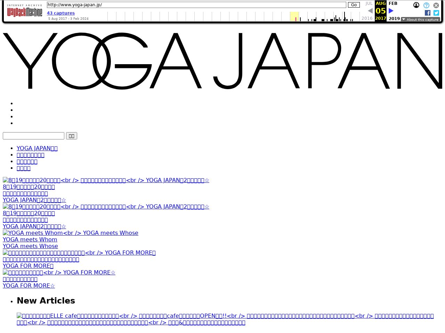Click the search submit button next to the text box
The height and width of the screenshot is (333, 445).
tap(72, 136)
